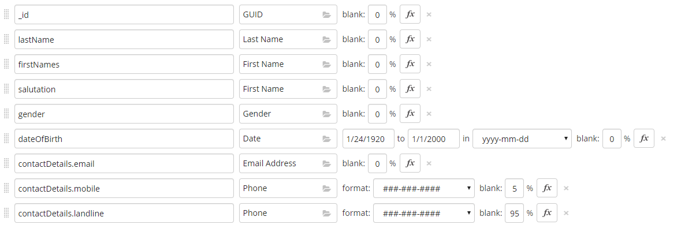Open formula editor for _id field
The width and height of the screenshot is (681, 228).
pos(410,14)
